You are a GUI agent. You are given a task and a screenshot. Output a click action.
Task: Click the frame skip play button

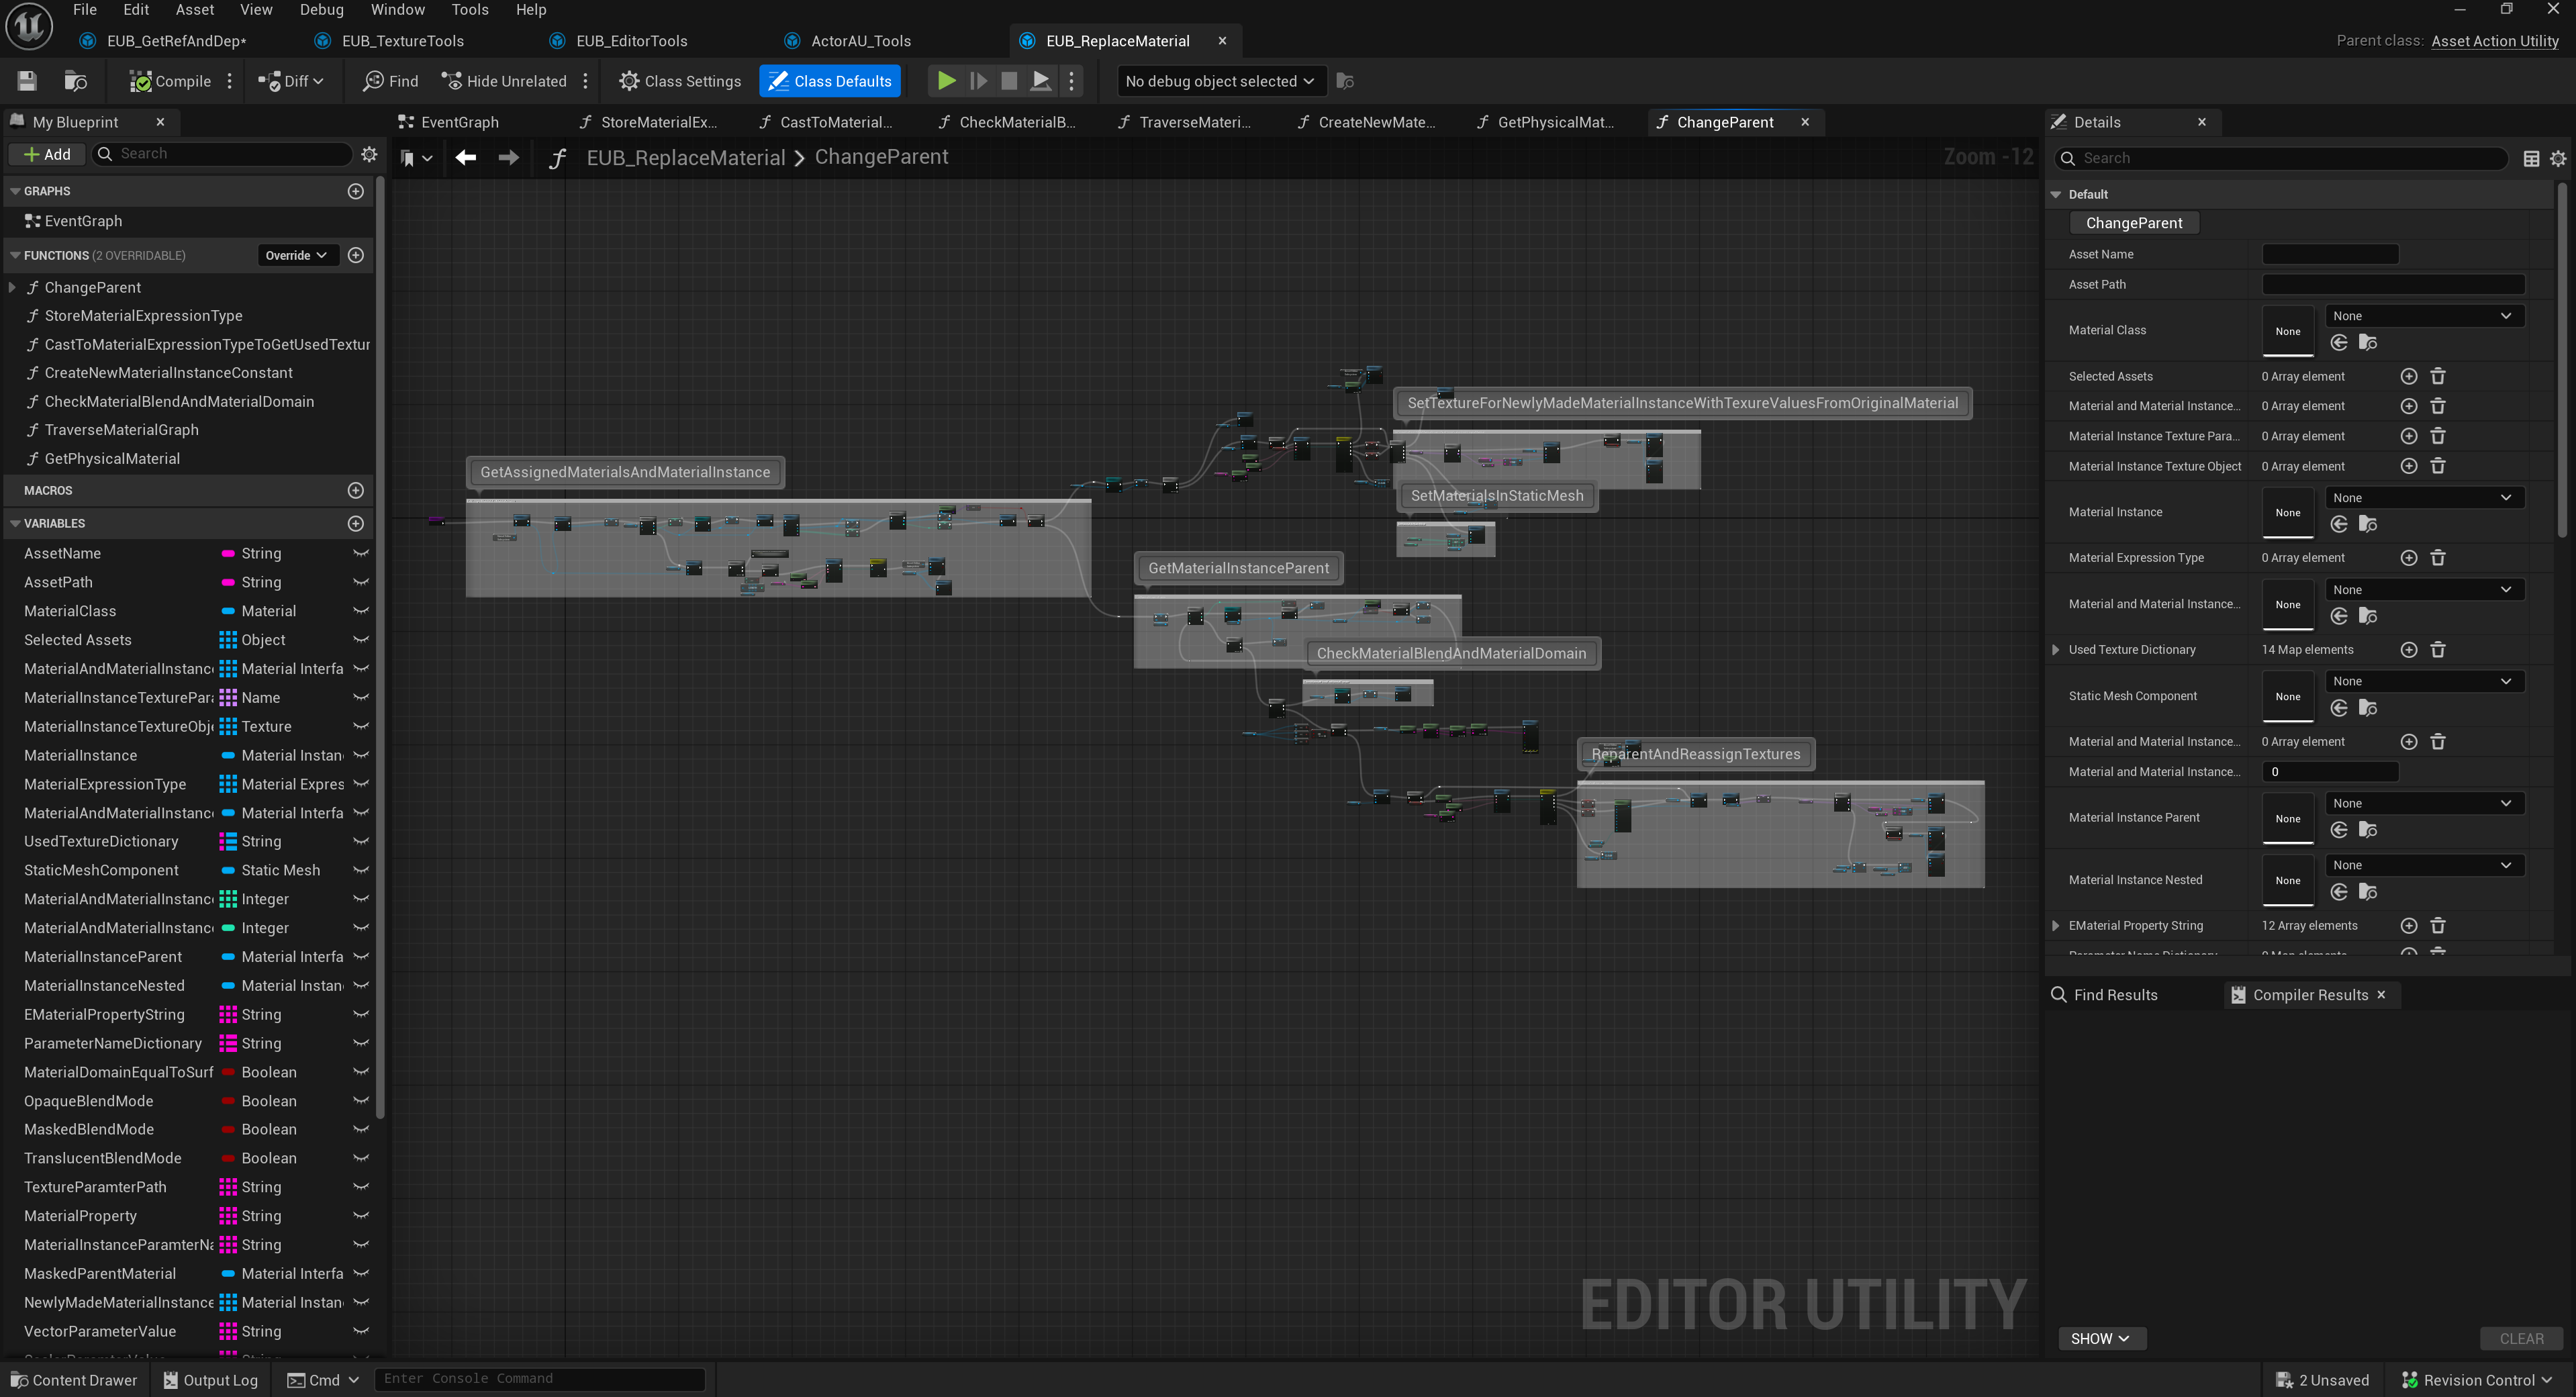click(x=978, y=81)
